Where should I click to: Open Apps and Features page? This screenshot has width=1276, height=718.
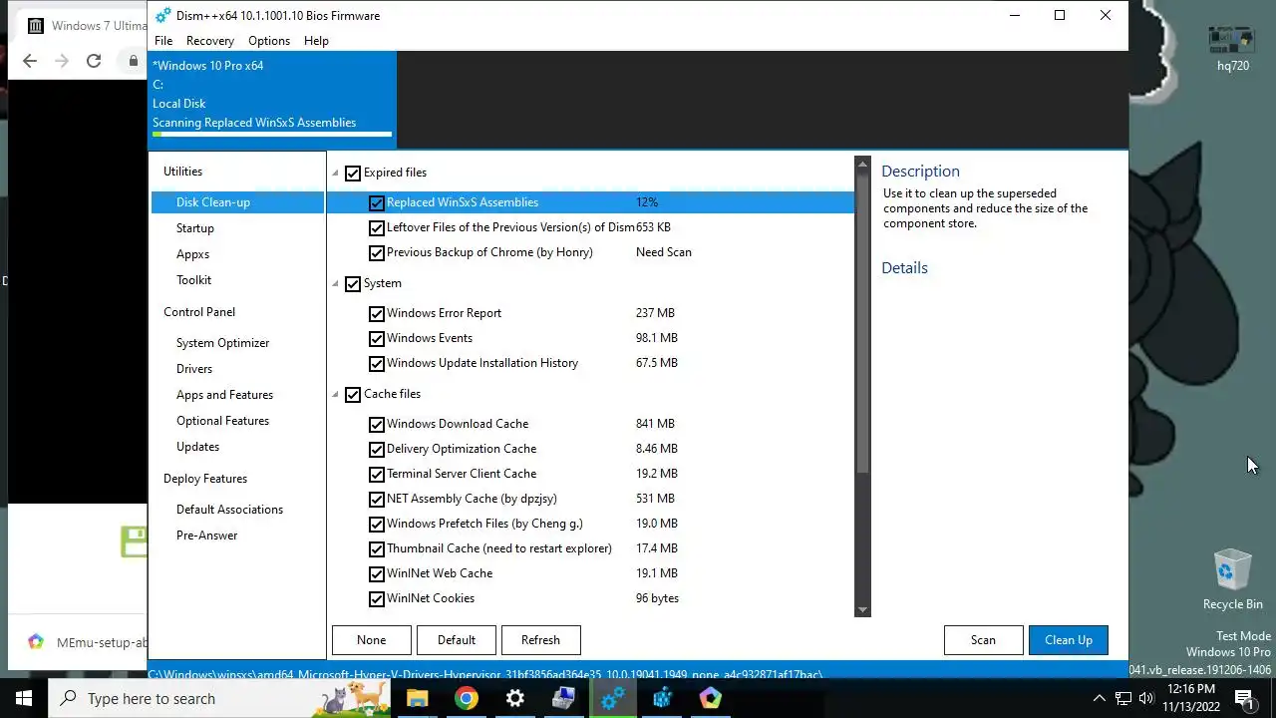click(224, 395)
